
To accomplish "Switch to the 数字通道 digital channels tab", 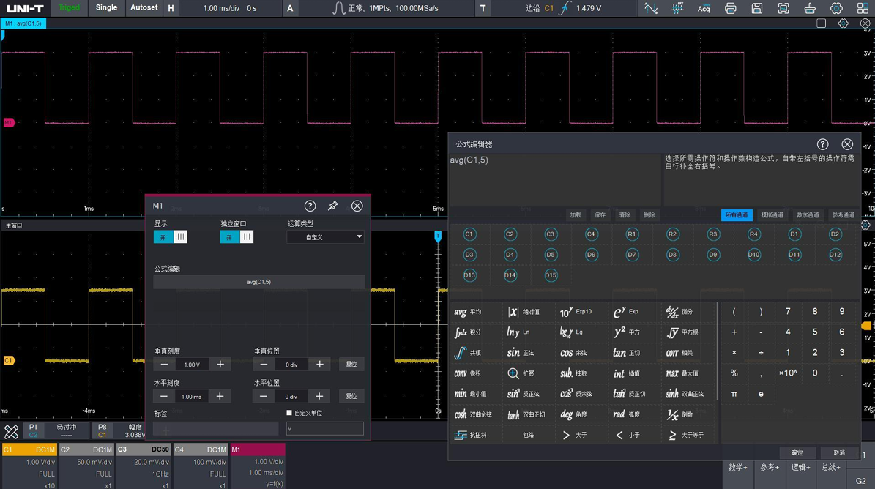I will [x=808, y=215].
